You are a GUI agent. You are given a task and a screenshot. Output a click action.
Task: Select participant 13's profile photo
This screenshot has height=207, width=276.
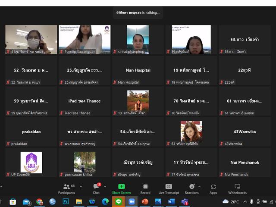click(x=138, y=100)
